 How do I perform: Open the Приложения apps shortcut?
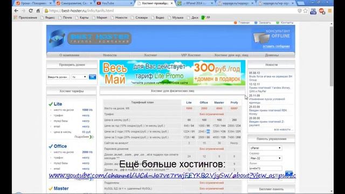point(25,17)
